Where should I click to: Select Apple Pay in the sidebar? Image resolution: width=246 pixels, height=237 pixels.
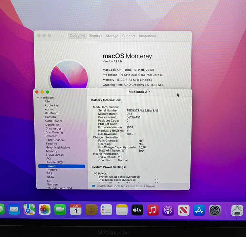click(x=52, y=105)
